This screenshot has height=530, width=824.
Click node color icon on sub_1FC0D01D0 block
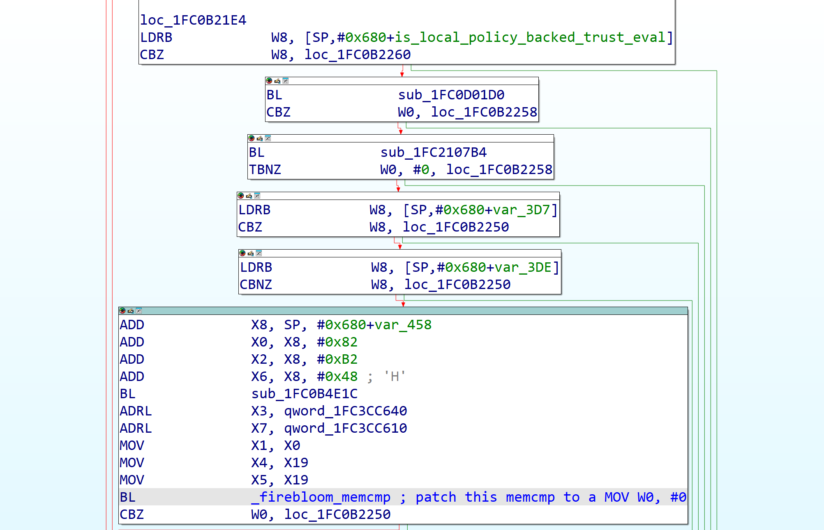(x=269, y=81)
